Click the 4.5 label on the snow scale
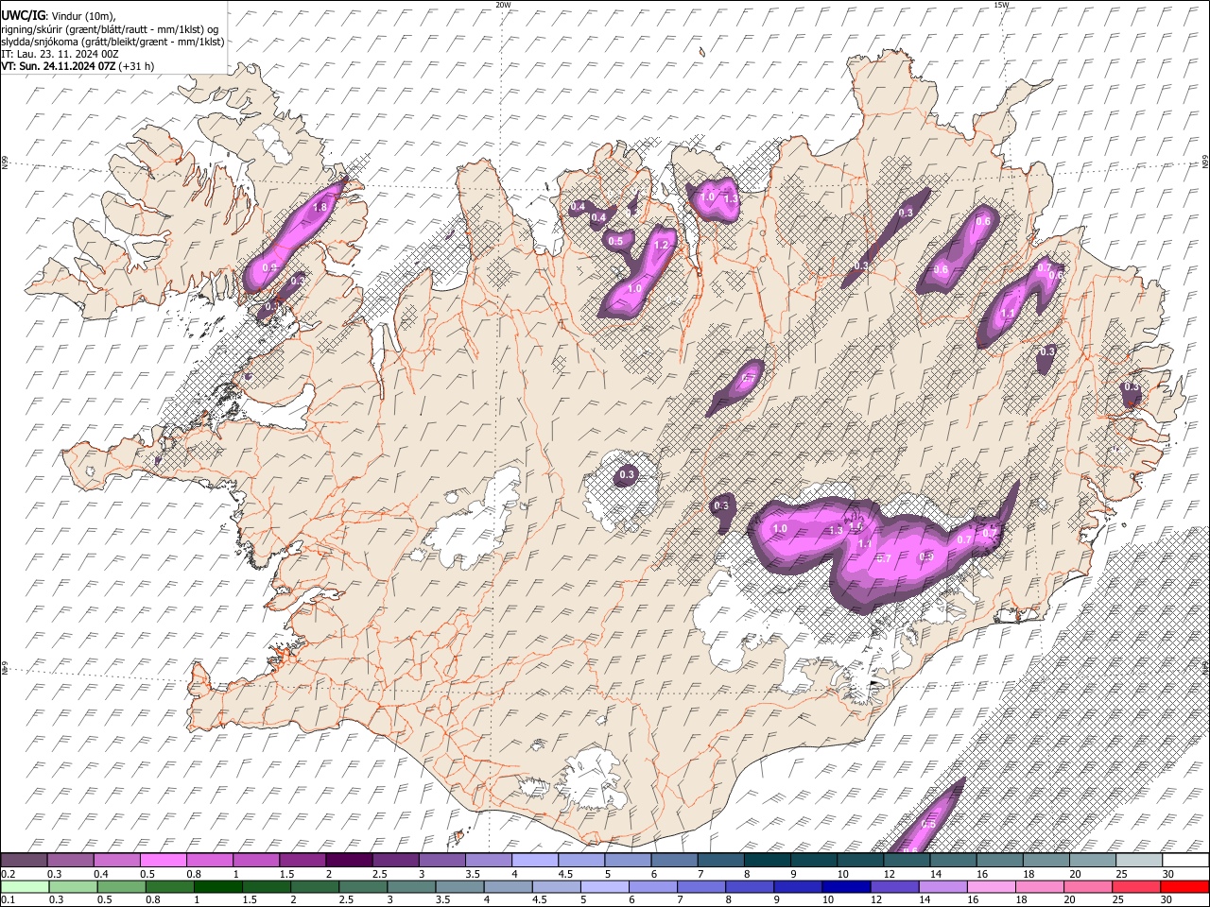 tap(565, 874)
